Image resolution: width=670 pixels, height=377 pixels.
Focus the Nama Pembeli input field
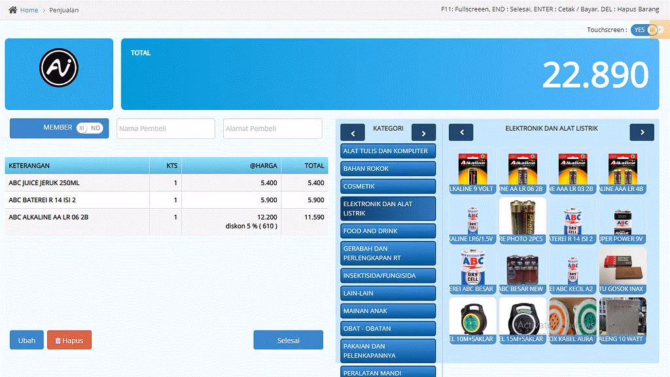point(166,129)
